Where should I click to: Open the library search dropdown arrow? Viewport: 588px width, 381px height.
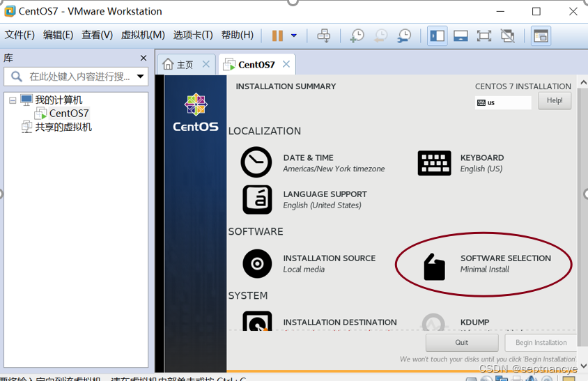click(x=141, y=77)
